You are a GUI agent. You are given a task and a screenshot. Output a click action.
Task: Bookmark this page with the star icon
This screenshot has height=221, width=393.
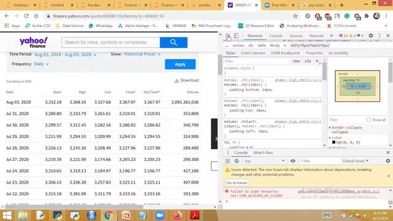pyautogui.click(x=295, y=16)
